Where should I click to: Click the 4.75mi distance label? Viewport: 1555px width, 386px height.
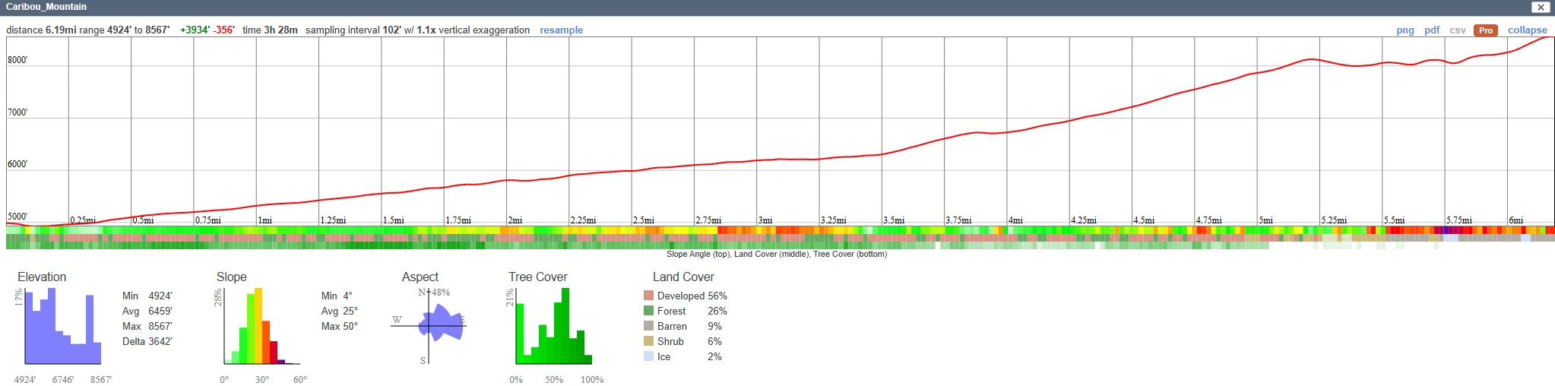1208,220
